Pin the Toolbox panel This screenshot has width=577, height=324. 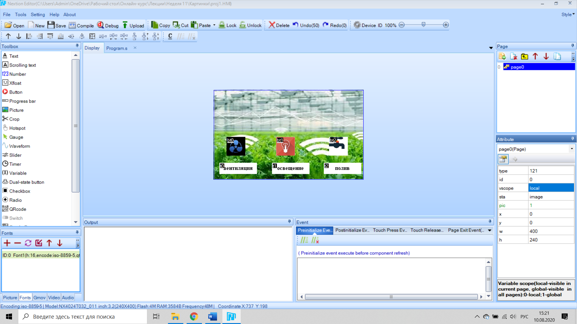[77, 46]
